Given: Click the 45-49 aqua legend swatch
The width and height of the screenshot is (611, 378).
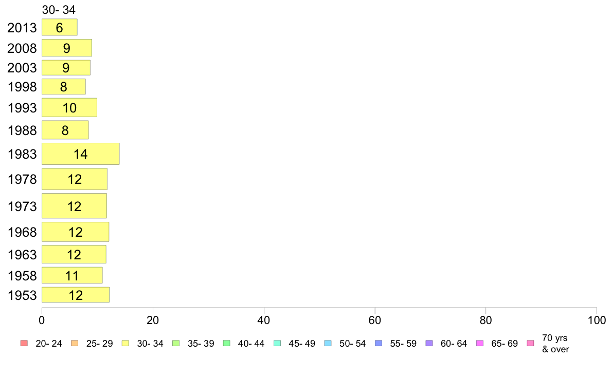Looking at the screenshot, I should click(x=277, y=344).
